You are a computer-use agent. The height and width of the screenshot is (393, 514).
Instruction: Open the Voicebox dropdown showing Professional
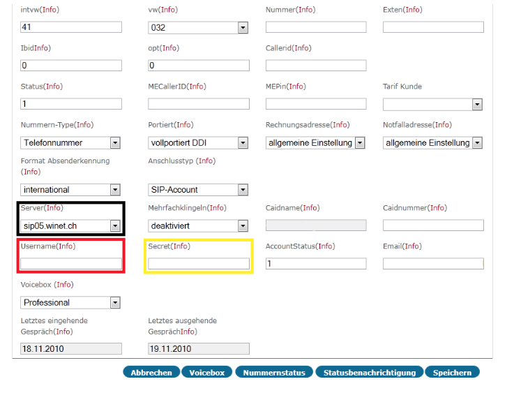click(70, 302)
